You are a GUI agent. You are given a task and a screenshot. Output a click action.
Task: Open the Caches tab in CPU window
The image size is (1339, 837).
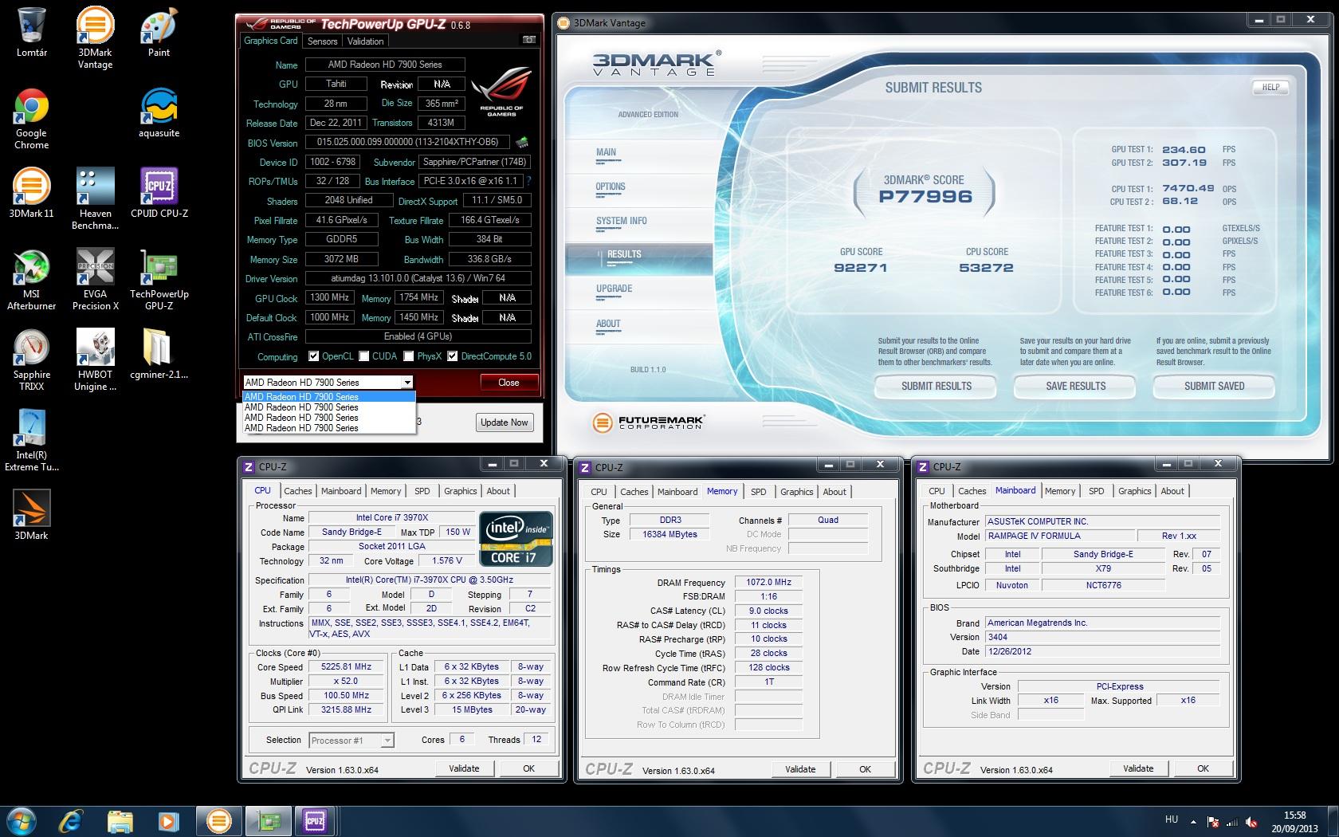click(298, 491)
